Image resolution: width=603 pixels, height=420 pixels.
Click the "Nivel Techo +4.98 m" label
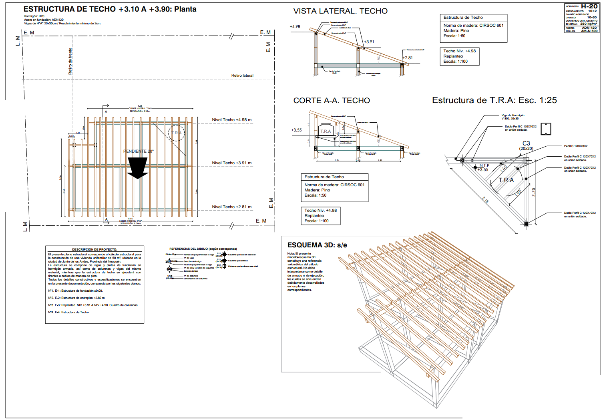(x=232, y=120)
